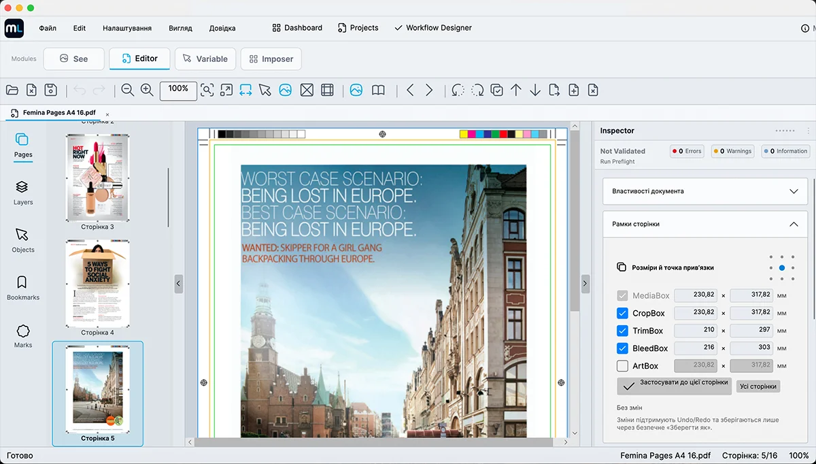Viewport: 816px width, 464px height.
Task: Open the Workflow Designer
Action: (x=432, y=28)
